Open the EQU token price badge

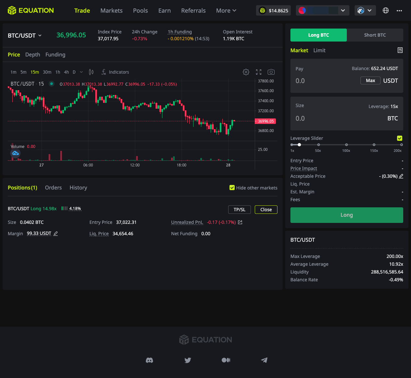click(x=273, y=10)
